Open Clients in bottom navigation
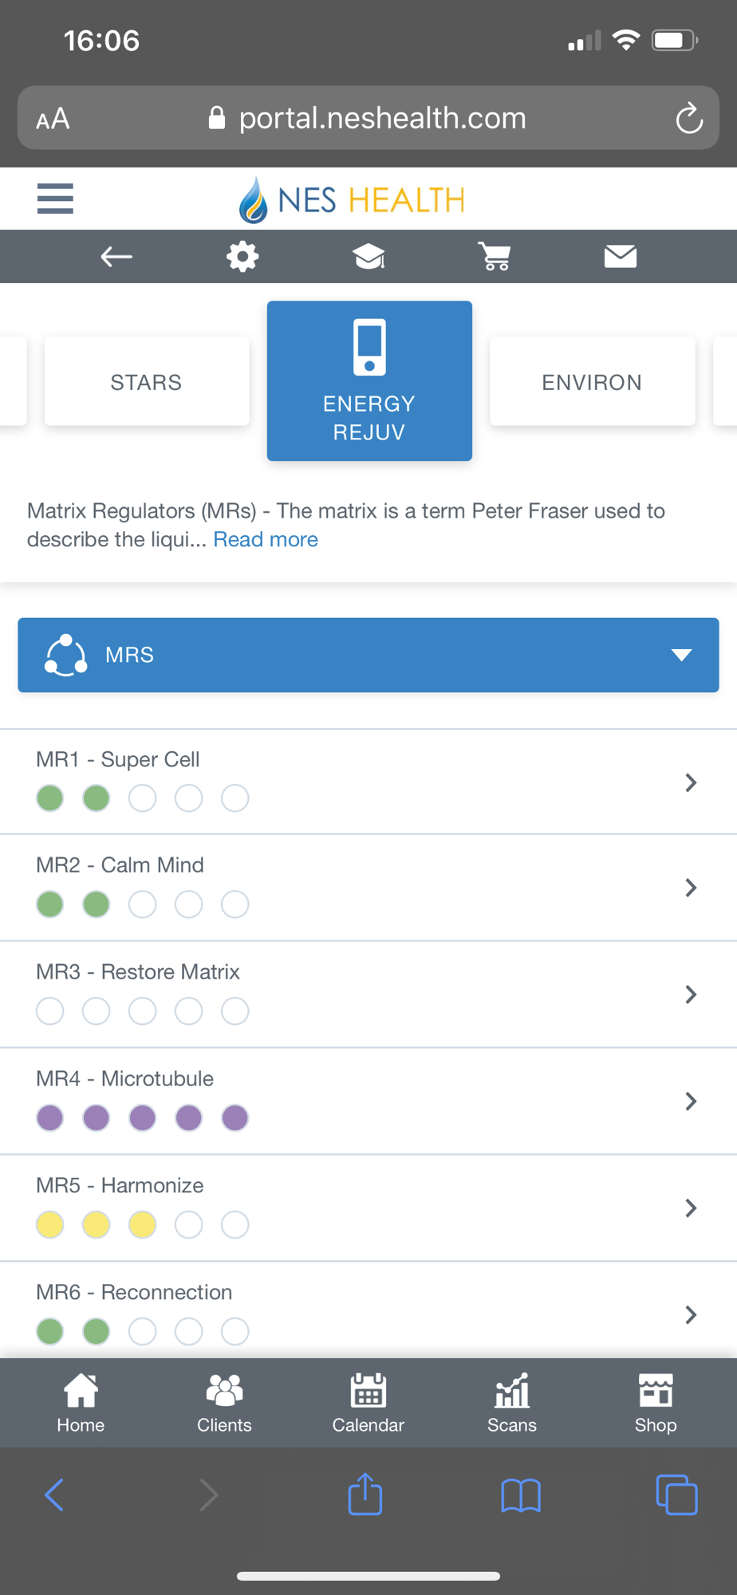The image size is (737, 1595). coord(224,1403)
